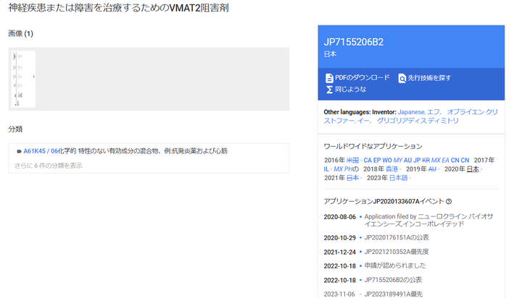Click "先行技術を探す" button
Image resolution: width=522 pixels, height=298 pixels.
429,77
